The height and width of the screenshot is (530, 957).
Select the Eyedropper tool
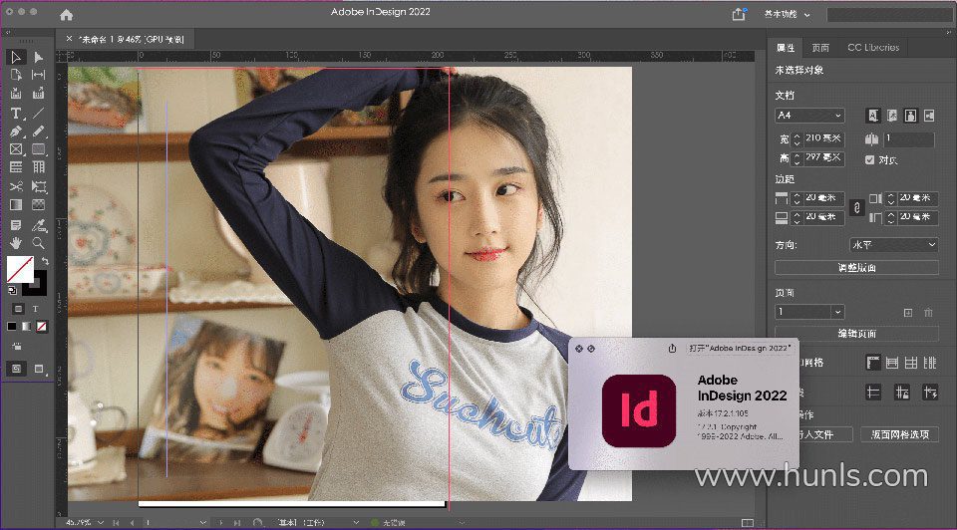[39, 224]
